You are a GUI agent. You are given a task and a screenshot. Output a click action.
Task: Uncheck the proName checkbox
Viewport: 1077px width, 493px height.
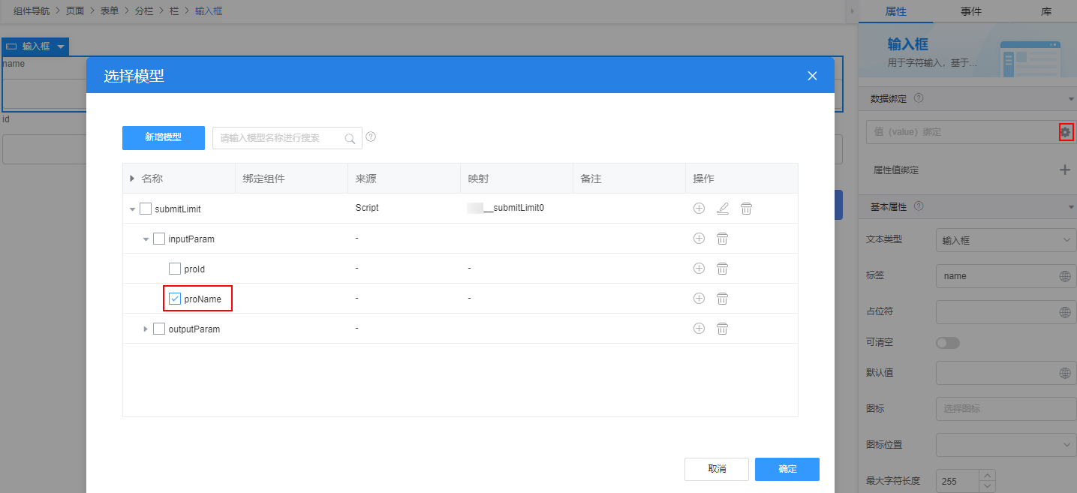click(x=175, y=299)
